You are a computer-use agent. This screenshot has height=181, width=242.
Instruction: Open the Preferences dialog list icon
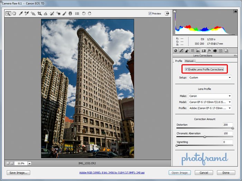click(77, 13)
